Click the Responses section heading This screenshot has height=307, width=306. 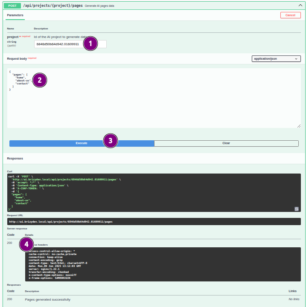point(15,158)
